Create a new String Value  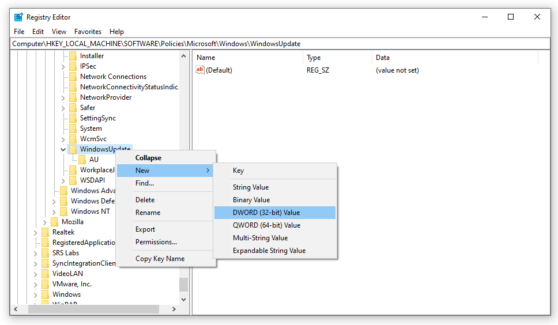[275, 187]
